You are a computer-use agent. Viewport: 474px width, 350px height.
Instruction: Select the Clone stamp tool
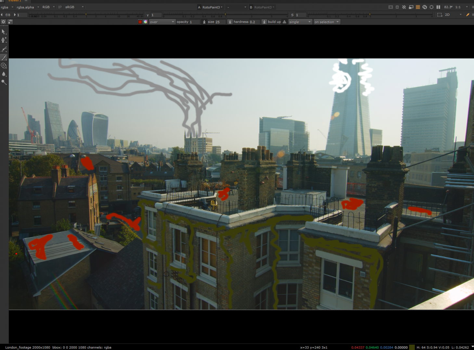coord(4,66)
